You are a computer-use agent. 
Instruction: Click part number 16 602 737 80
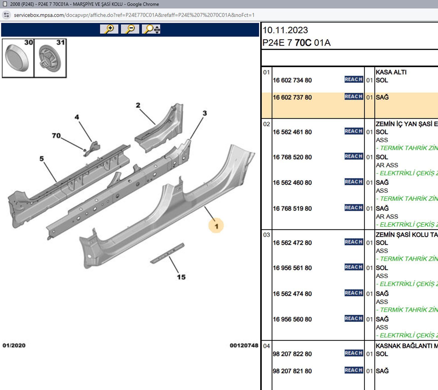(x=292, y=97)
